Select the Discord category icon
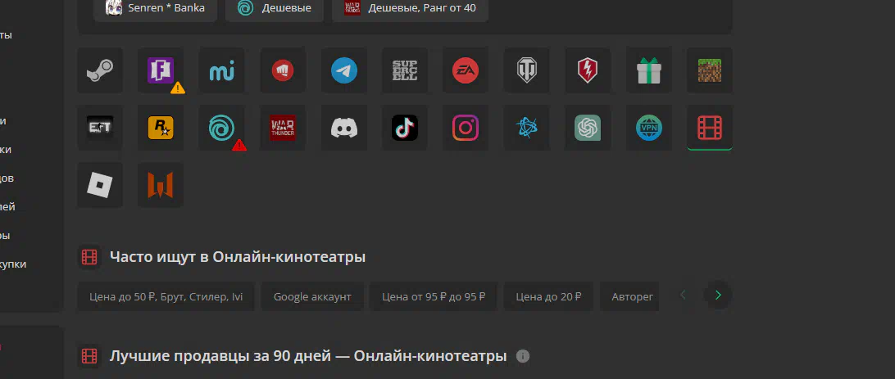Image resolution: width=895 pixels, height=379 pixels. tap(344, 128)
